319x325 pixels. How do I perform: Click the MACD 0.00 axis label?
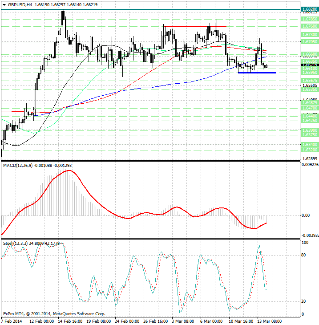[x=306, y=215]
